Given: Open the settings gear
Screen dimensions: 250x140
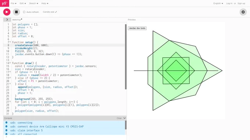Looking at the screenshot, I should (243, 12).
